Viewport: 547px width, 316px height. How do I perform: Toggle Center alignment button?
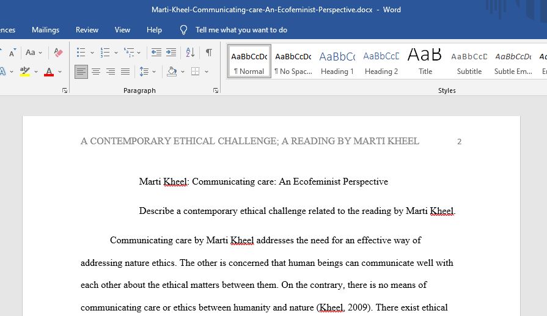96,72
